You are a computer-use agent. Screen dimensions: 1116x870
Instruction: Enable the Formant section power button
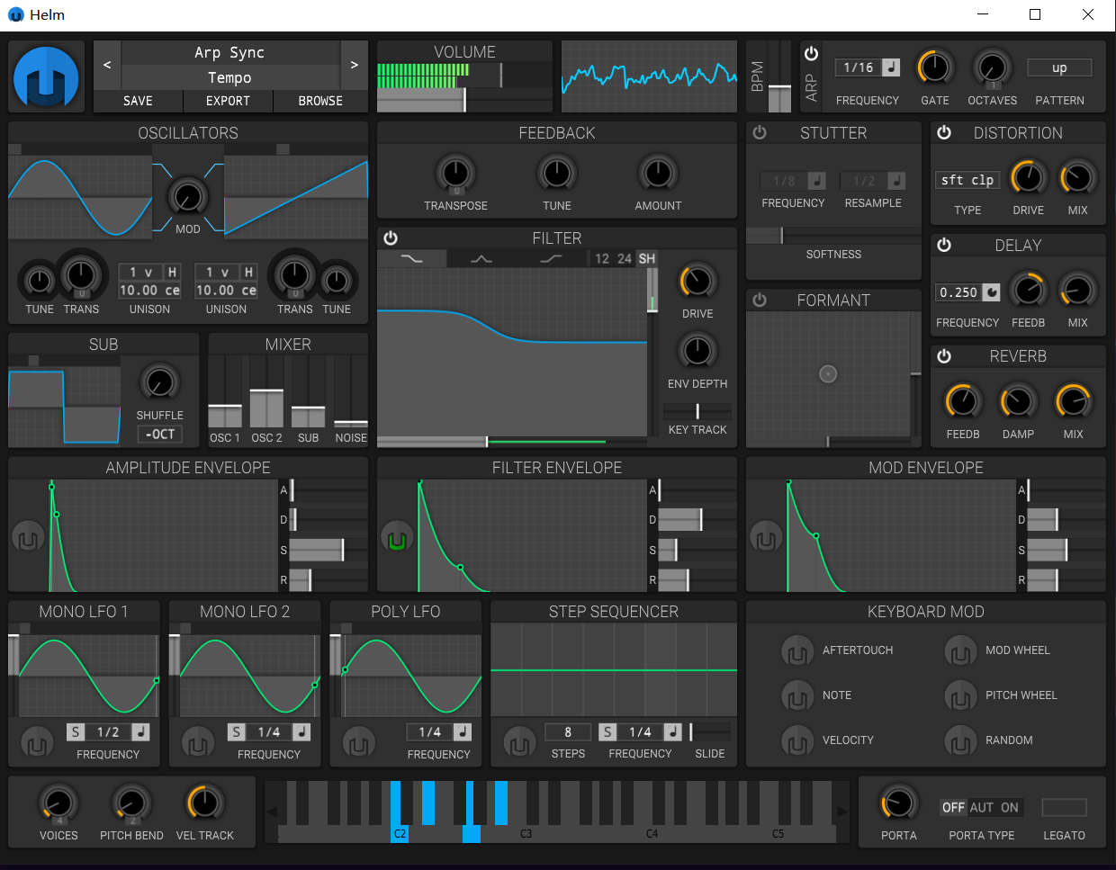coord(760,300)
